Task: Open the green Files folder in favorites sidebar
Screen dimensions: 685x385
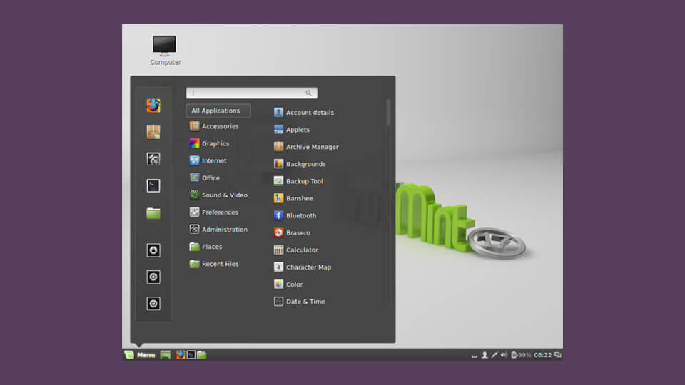Action: click(153, 213)
